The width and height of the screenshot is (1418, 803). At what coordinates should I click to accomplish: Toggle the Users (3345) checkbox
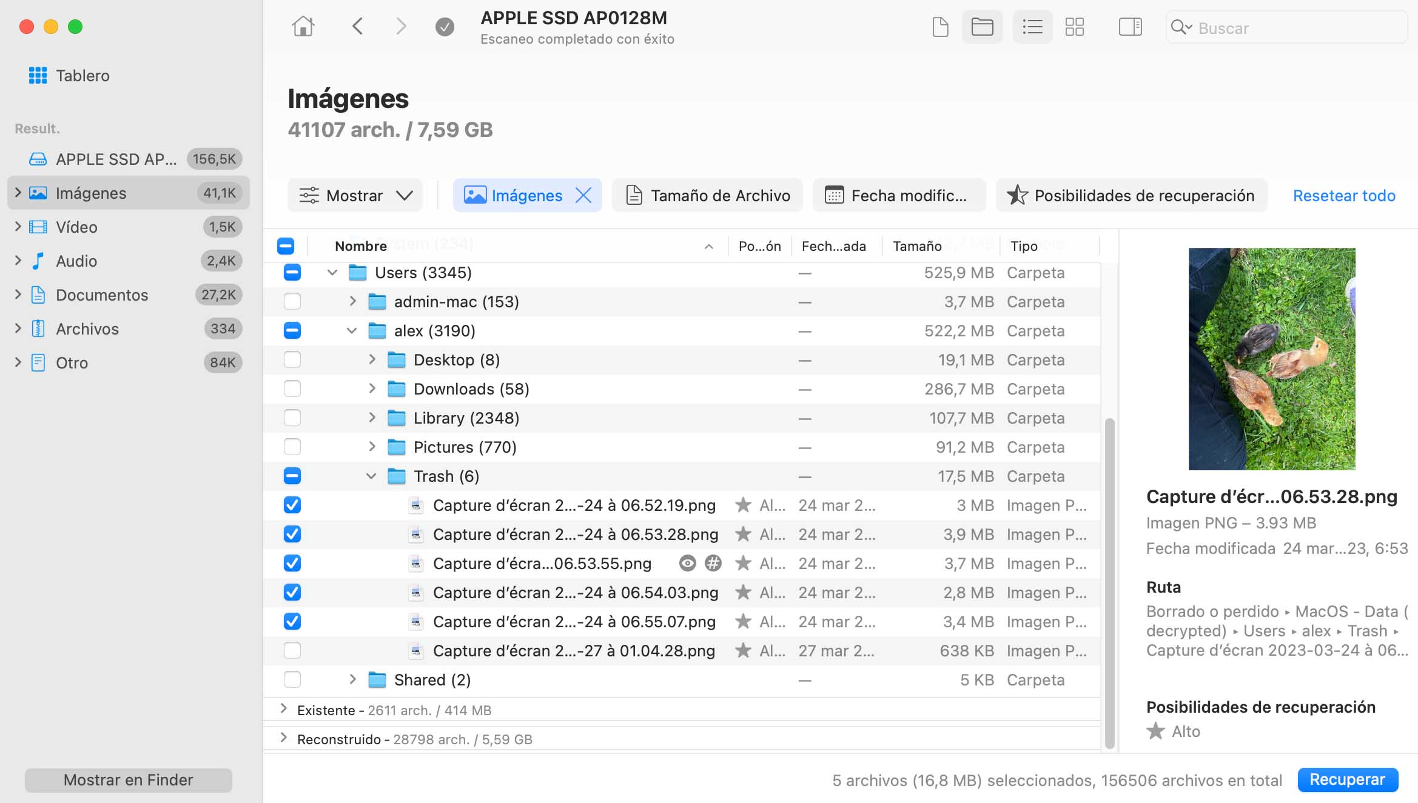[x=292, y=272]
